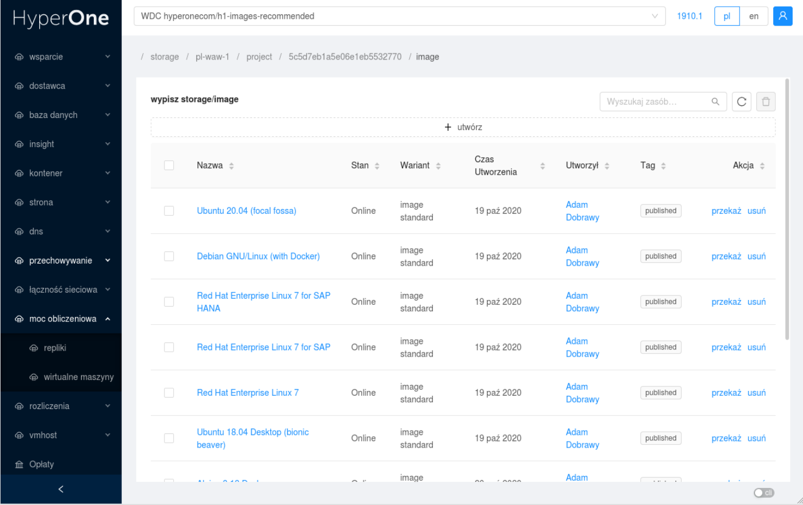Screen dimensions: 803x505
Task: Sort table by Nazwa column arrows
Action: (232, 165)
